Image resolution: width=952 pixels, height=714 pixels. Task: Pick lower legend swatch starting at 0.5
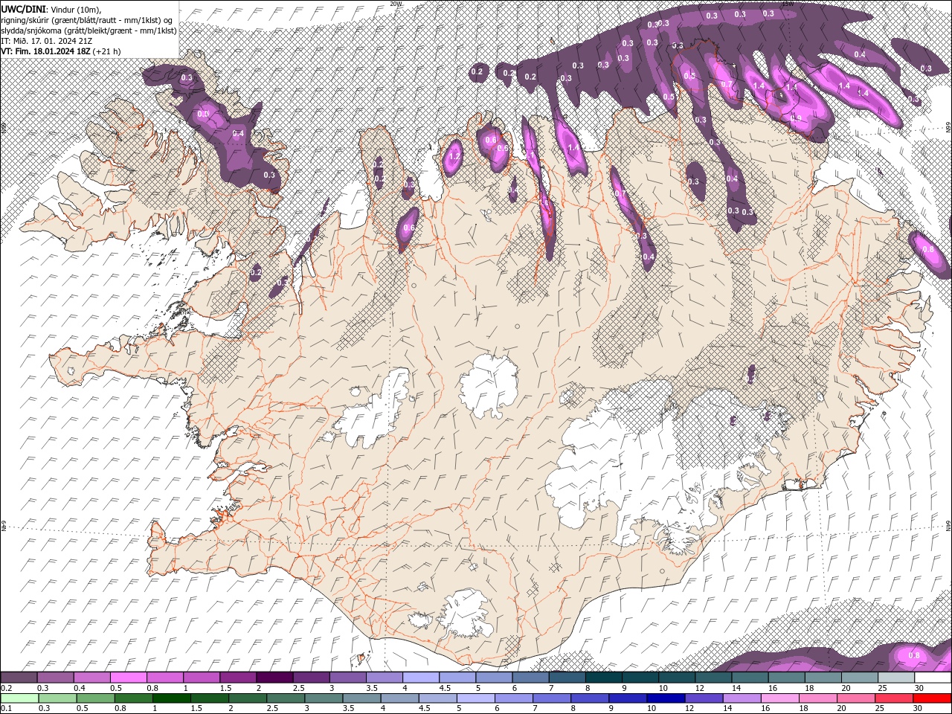(x=96, y=698)
